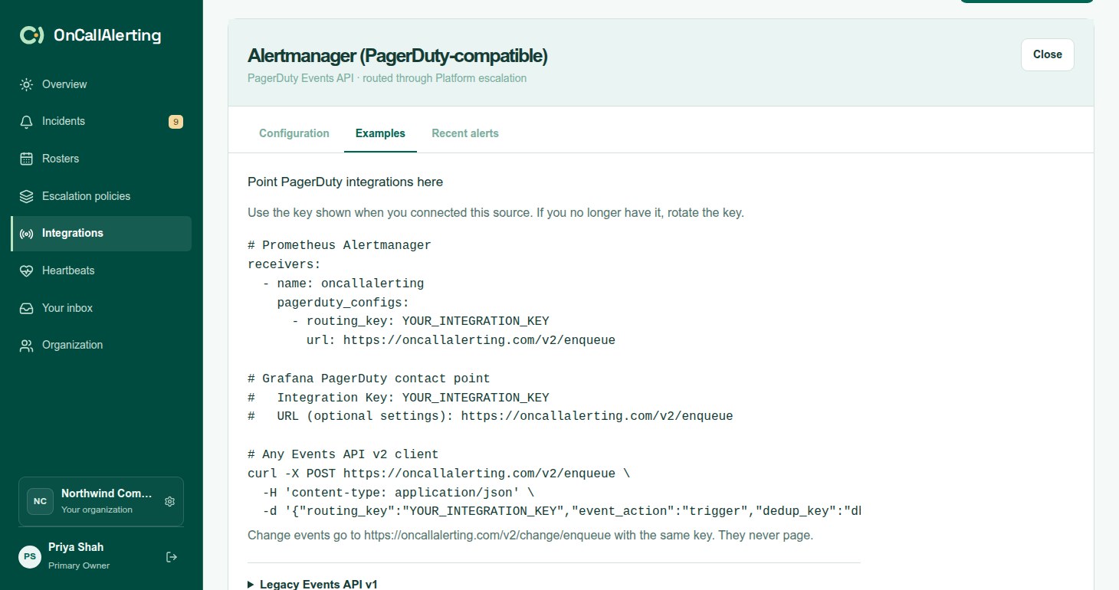Click the Incidents bell icon
This screenshot has height=590, width=1119.
coord(27,122)
